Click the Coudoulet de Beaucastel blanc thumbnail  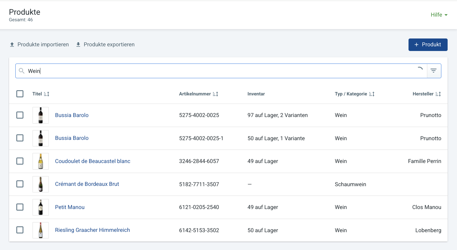[41, 161]
